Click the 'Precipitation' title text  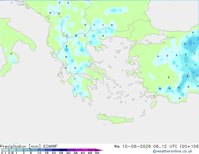[x=13, y=146]
